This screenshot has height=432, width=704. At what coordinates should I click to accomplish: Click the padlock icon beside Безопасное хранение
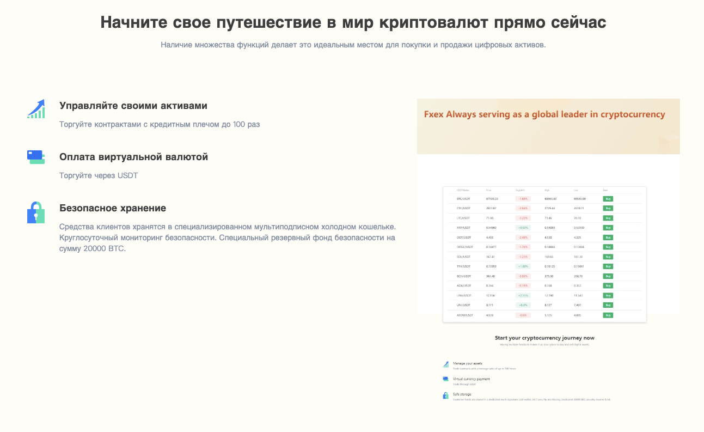tap(36, 212)
